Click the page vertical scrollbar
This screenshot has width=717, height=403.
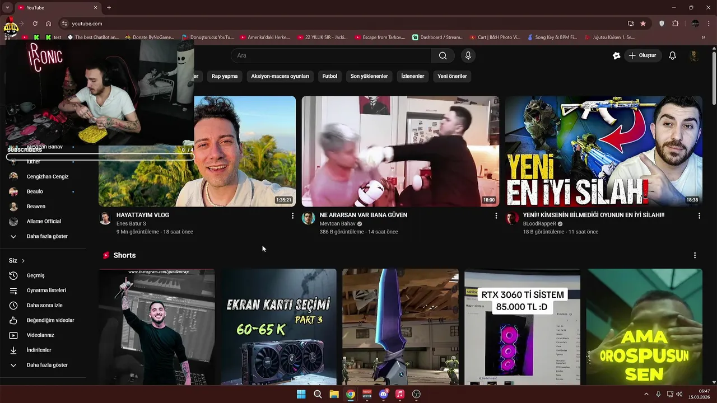pyautogui.click(x=714, y=78)
